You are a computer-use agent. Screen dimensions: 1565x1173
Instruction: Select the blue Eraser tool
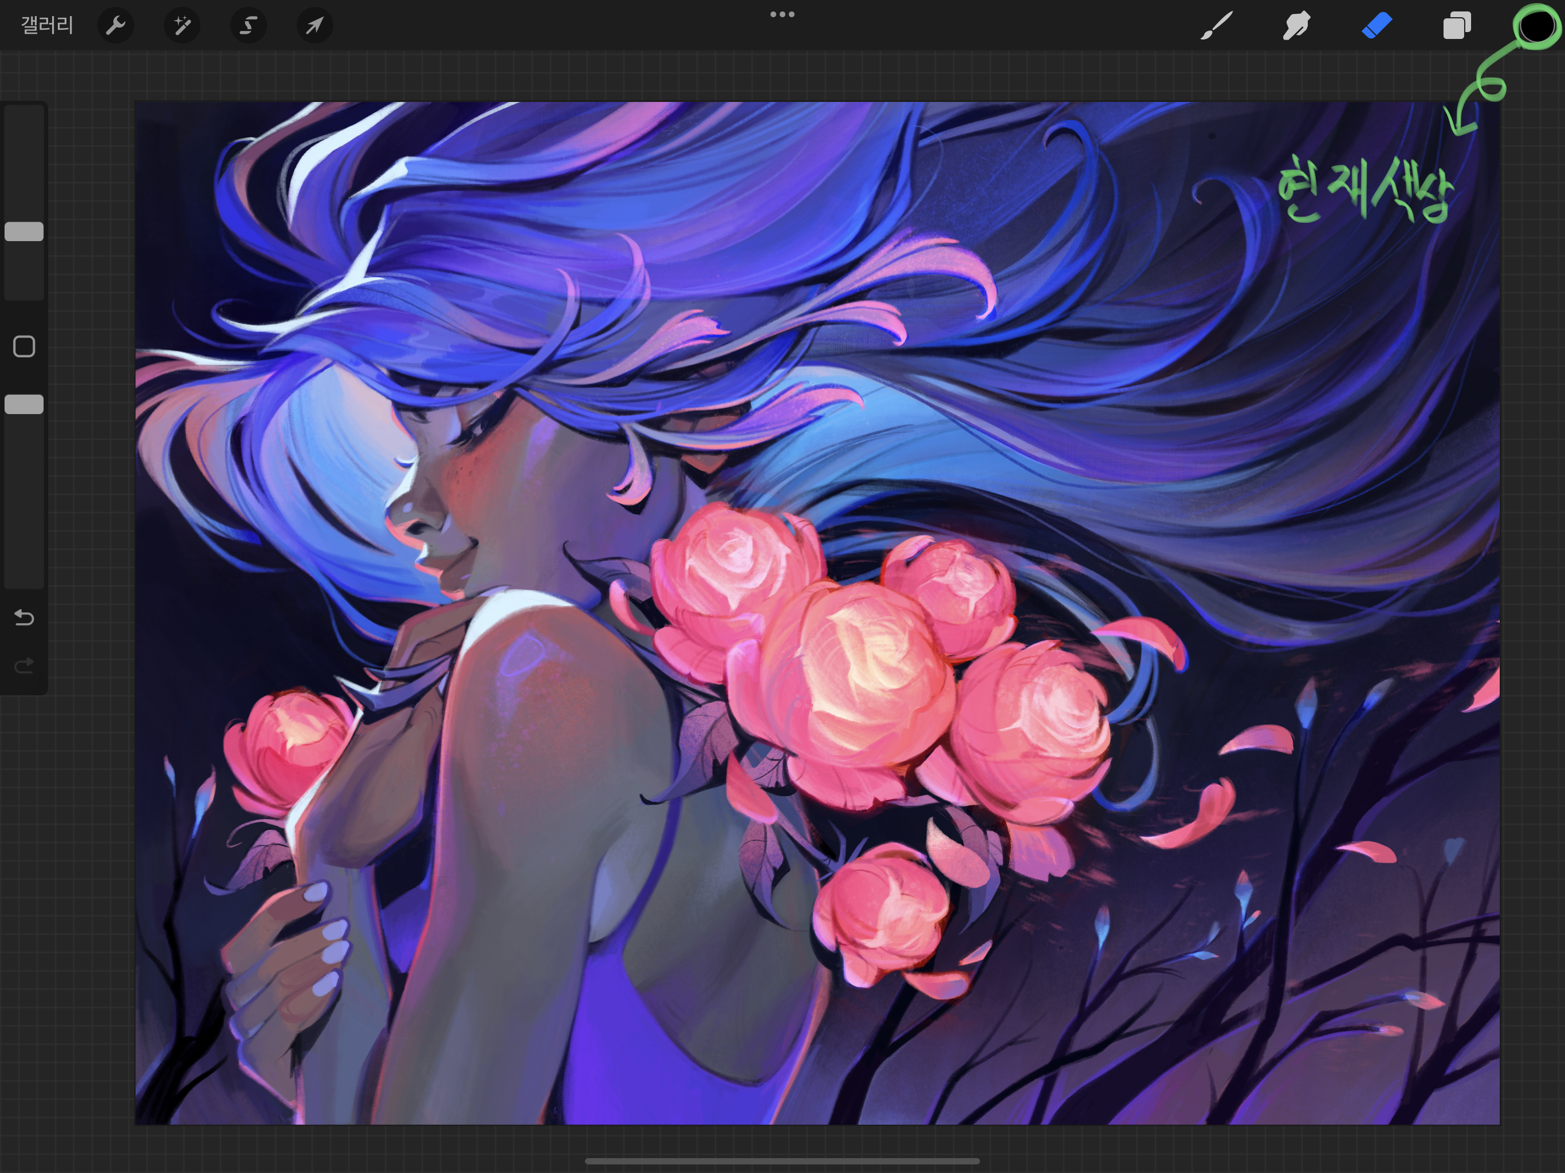tap(1377, 26)
